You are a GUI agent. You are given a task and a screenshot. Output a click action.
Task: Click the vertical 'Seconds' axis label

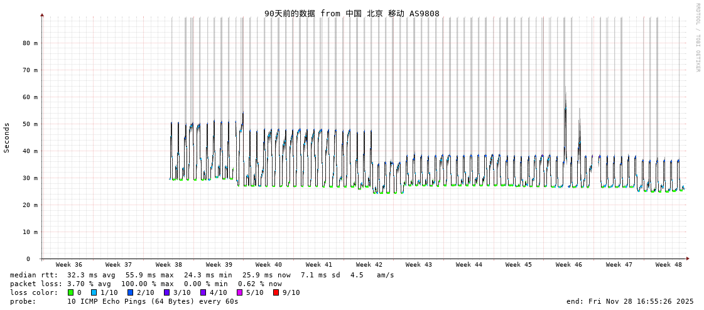(7, 137)
